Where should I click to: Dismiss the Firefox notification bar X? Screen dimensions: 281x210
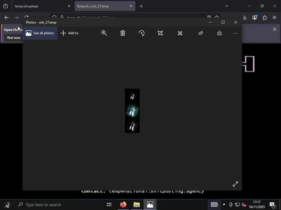click(274, 29)
